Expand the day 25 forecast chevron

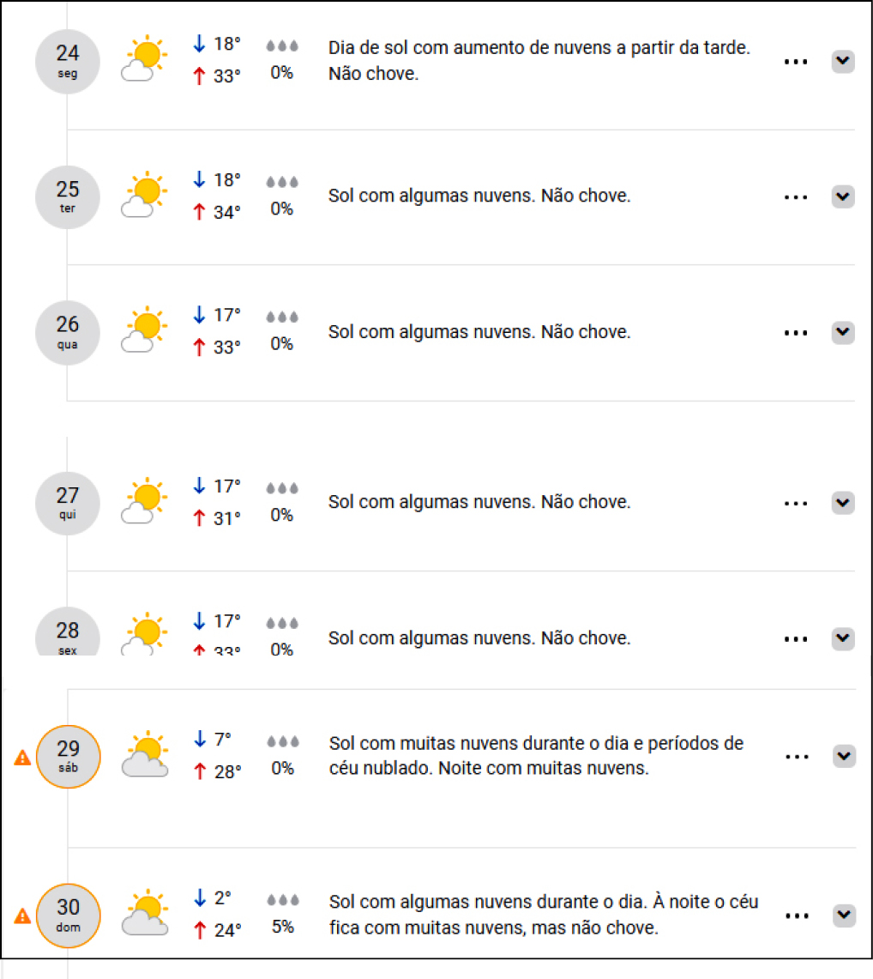click(844, 196)
